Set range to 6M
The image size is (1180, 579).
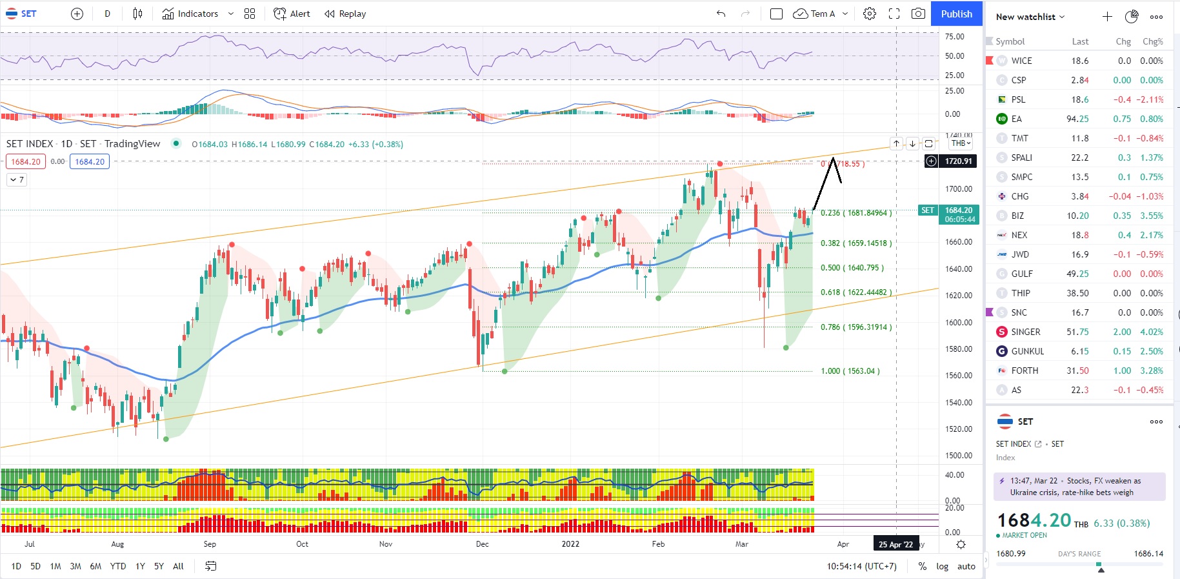tap(95, 566)
